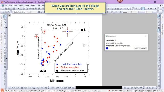The height and width of the screenshot is (92, 164).
Task: Set column as Z designation
Action: click(146, 9)
